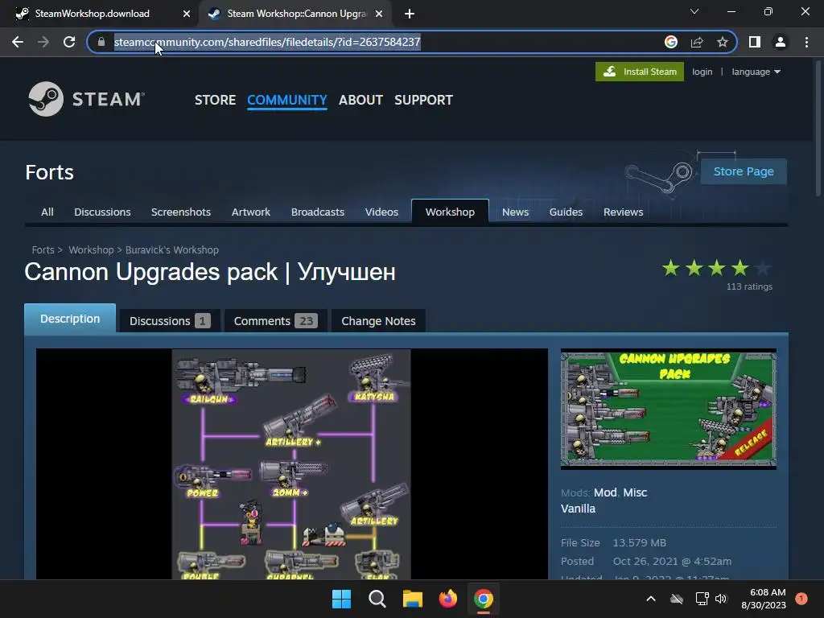Click the share page icon

(697, 42)
